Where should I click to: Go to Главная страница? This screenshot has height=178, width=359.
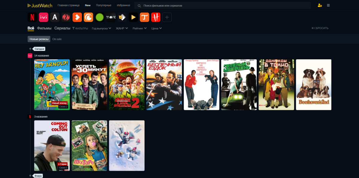click(x=69, y=5)
